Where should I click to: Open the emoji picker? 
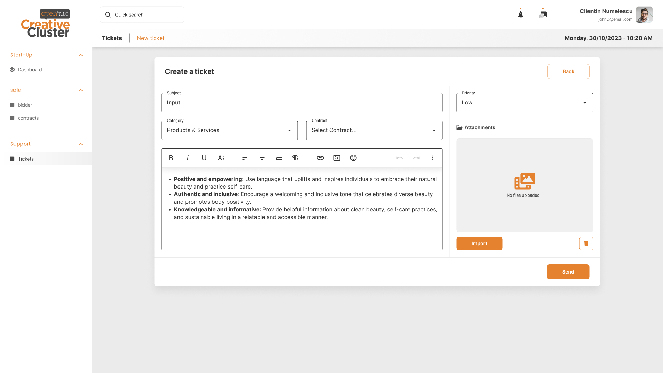coord(353,158)
